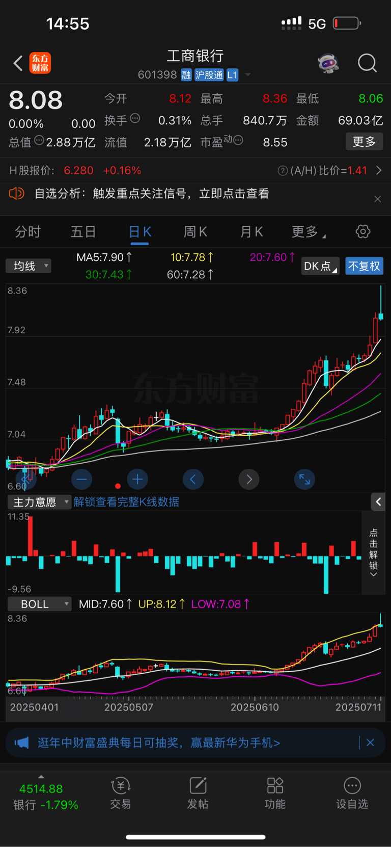
Task: Open the 交易 trade icon
Action: coord(121,793)
